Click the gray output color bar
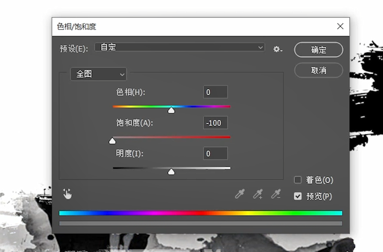Viewport: 383px width, 252px height. coord(201,224)
